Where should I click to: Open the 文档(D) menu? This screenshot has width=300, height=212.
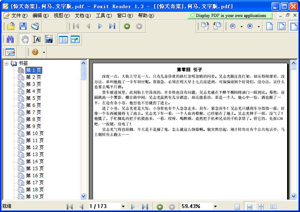click(x=83, y=16)
